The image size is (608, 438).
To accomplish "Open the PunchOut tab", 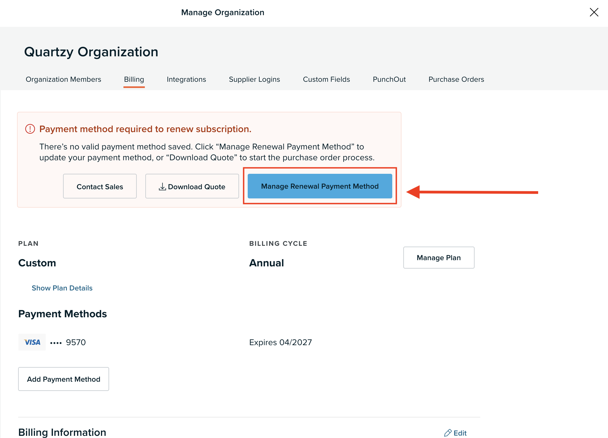I will [389, 79].
